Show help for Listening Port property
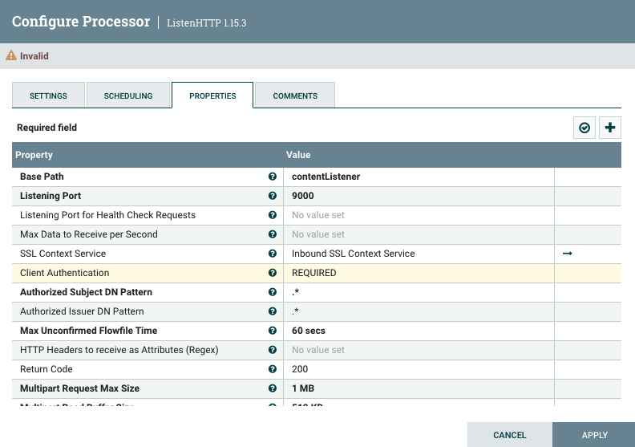The height and width of the screenshot is (447, 635). (x=273, y=196)
